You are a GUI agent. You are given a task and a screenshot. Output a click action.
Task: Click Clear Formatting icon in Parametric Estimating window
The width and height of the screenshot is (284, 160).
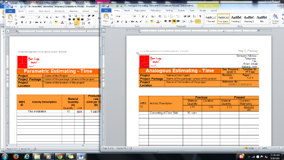pyautogui.click(x=64, y=17)
